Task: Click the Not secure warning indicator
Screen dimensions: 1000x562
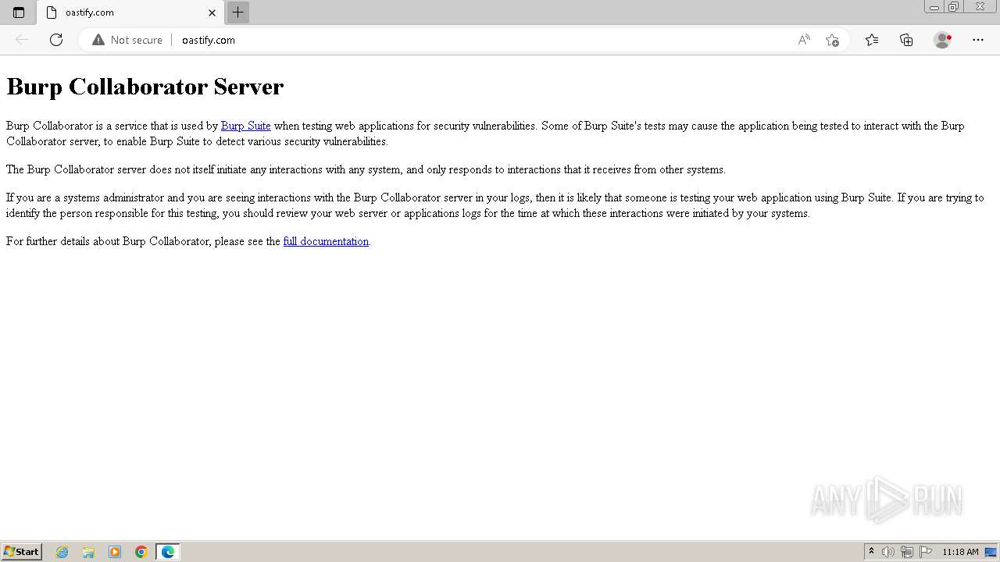Action: click(x=127, y=40)
